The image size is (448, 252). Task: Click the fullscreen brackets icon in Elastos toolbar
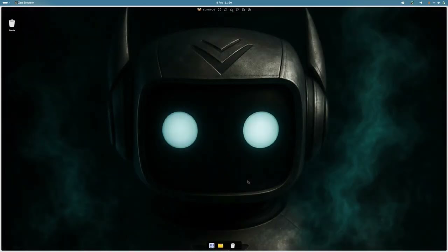(219, 10)
